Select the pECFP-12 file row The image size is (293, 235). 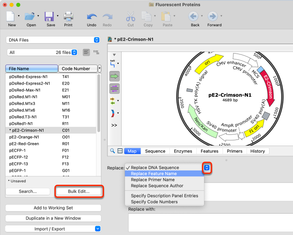51,157
